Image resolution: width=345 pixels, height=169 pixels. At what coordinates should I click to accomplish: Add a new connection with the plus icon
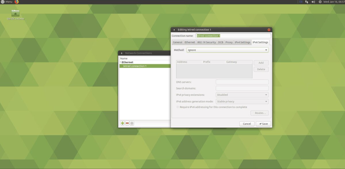(122, 123)
